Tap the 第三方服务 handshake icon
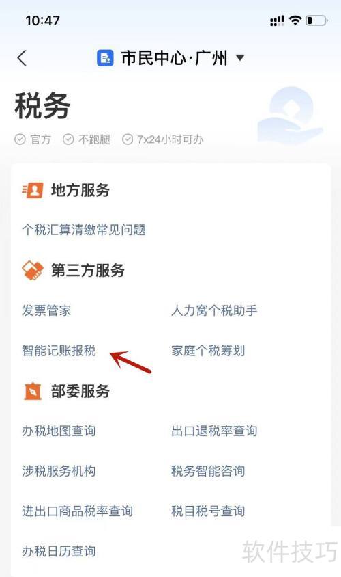341x577 pixels. tap(33, 271)
